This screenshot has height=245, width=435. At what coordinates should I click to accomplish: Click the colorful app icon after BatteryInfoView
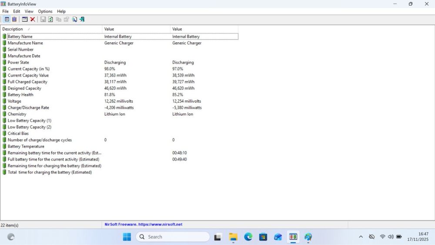point(308,237)
